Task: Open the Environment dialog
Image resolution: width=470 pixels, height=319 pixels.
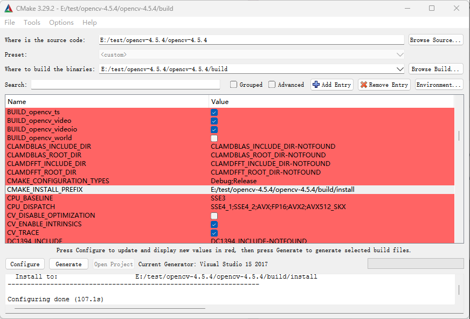Action: pos(439,85)
